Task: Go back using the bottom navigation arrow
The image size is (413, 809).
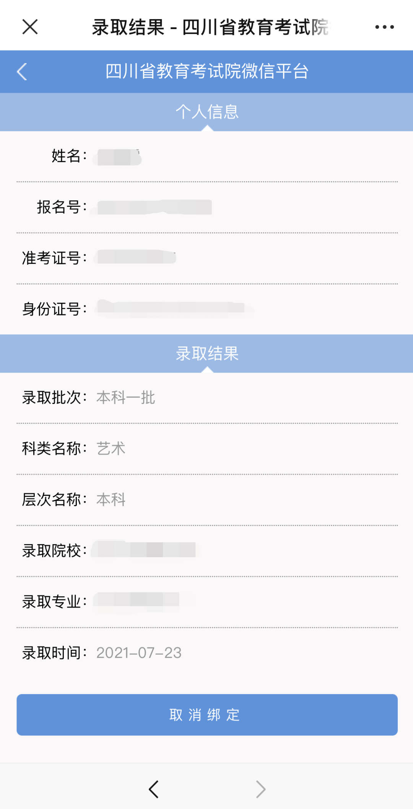Action: (154, 789)
